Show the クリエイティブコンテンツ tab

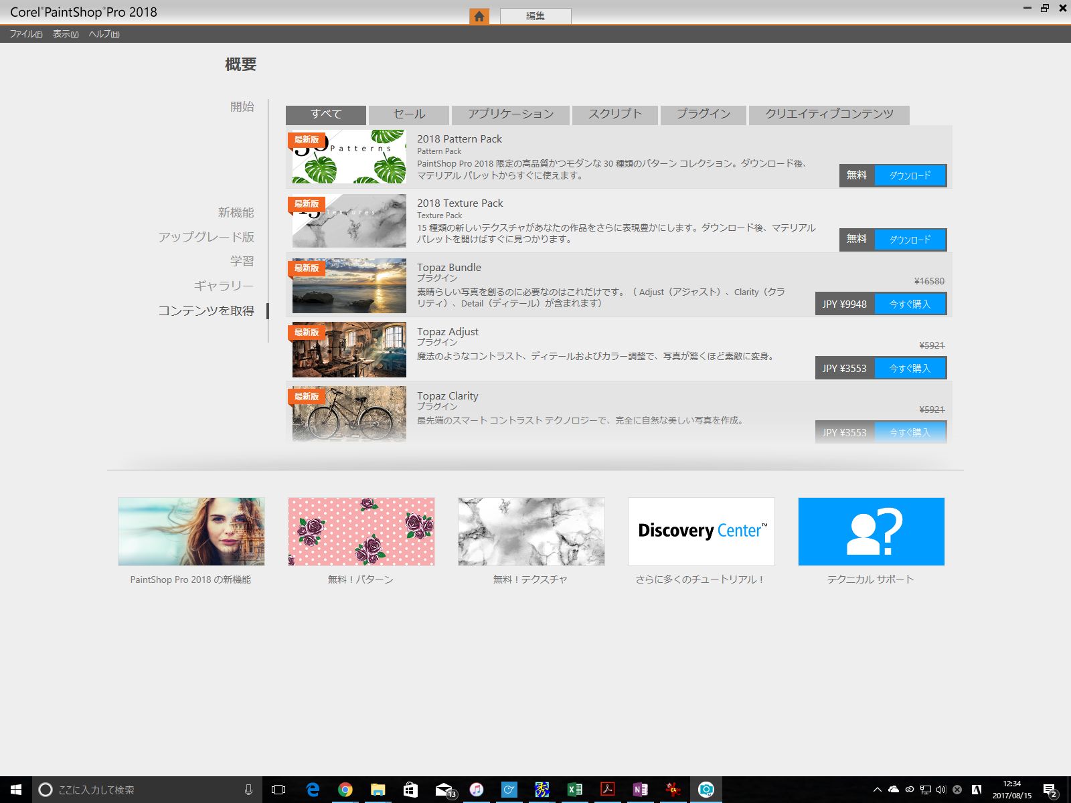tap(829, 114)
